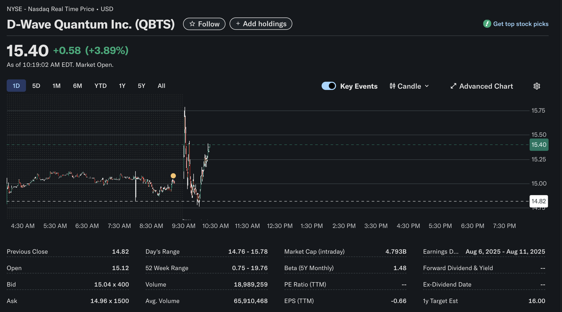This screenshot has height=312, width=562.
Task: Click the 9:30 AM time axis label
Action: coord(184,226)
